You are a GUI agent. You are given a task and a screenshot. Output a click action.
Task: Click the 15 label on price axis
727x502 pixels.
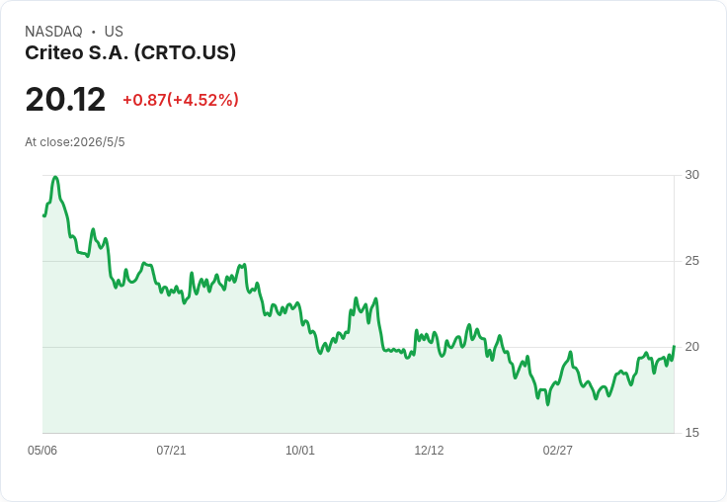click(691, 433)
